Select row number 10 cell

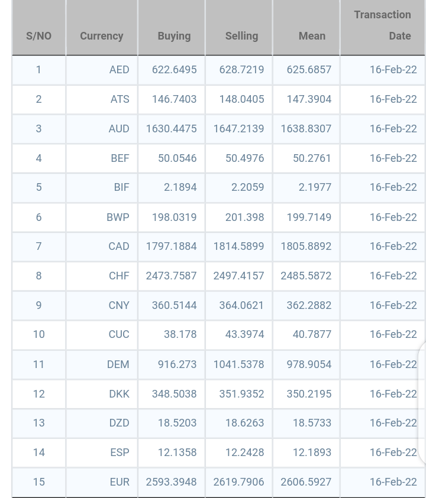pos(38,334)
